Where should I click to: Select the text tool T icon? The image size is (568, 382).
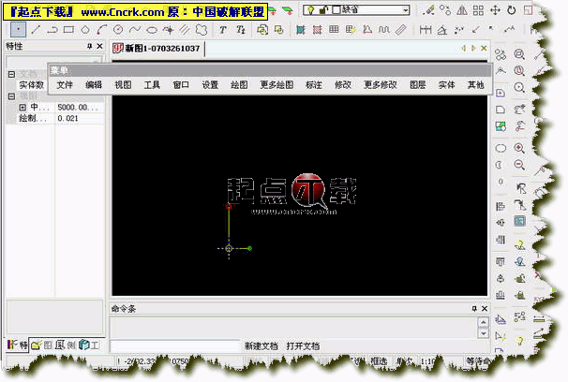[223, 29]
